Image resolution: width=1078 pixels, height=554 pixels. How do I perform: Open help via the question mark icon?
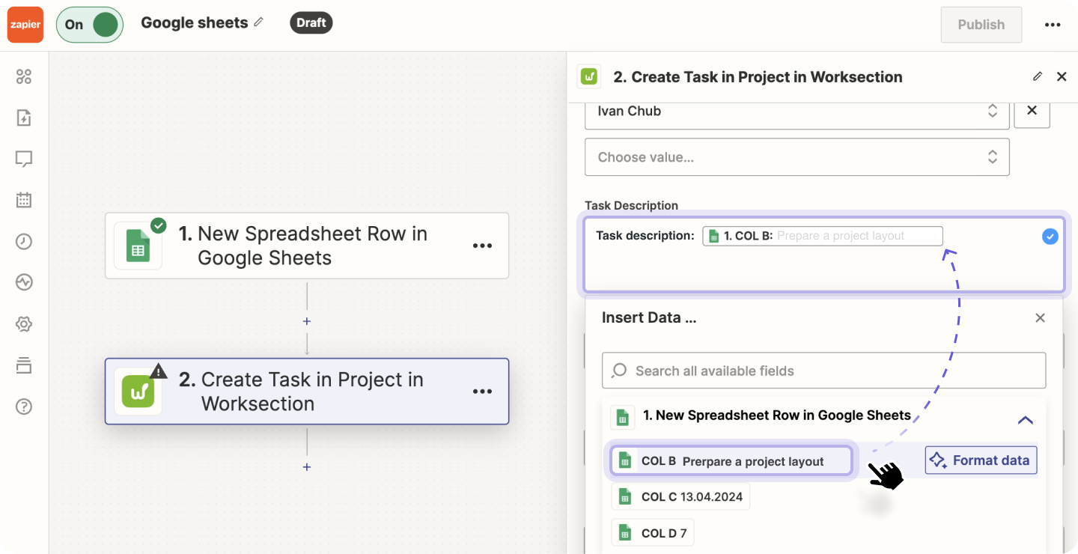coord(23,407)
